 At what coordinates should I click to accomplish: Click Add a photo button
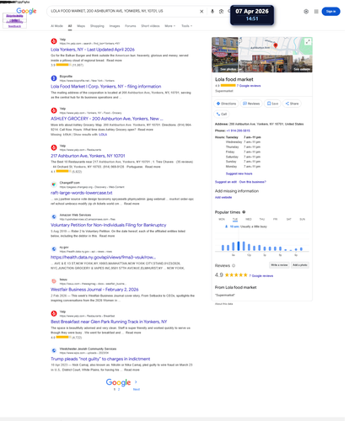[x=300, y=265]
